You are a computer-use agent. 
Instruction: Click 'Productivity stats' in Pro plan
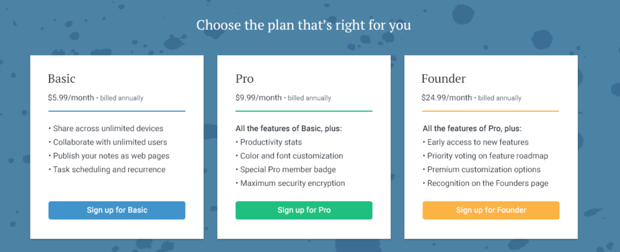click(x=271, y=142)
